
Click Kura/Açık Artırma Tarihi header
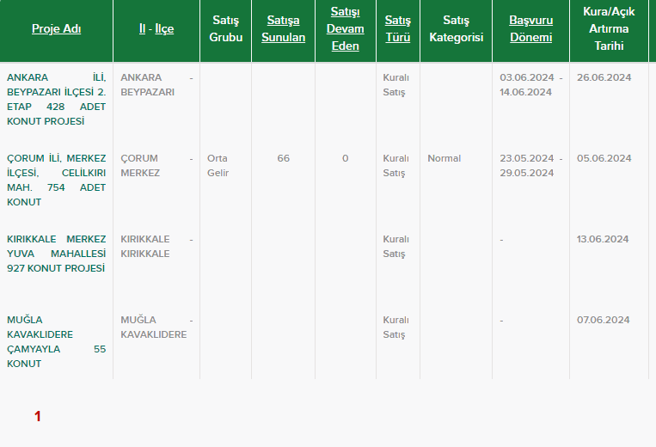(609, 29)
